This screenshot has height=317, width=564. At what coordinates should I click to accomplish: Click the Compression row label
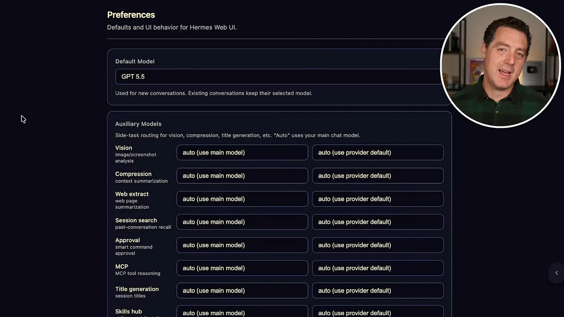pyautogui.click(x=133, y=174)
